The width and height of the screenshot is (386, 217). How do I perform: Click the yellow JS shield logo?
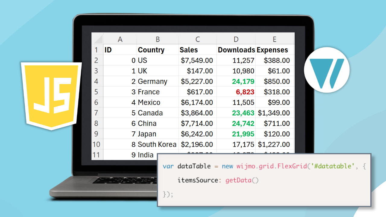point(51,96)
